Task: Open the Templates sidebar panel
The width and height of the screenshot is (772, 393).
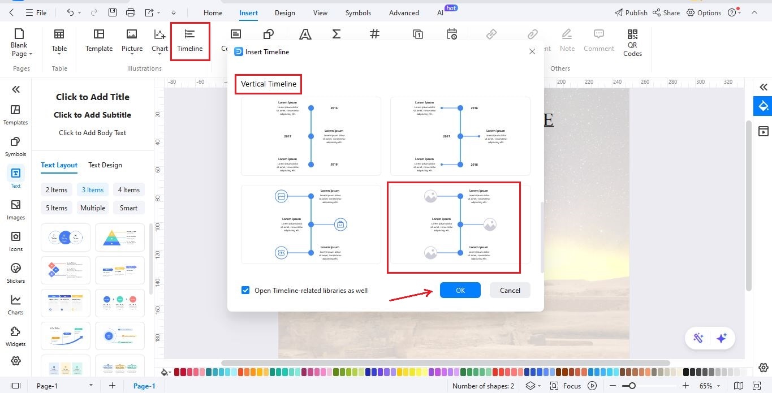Action: click(x=16, y=115)
